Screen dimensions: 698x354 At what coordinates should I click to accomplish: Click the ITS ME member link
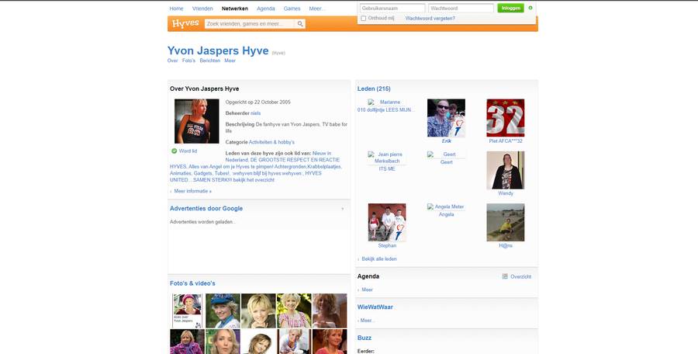click(387, 169)
